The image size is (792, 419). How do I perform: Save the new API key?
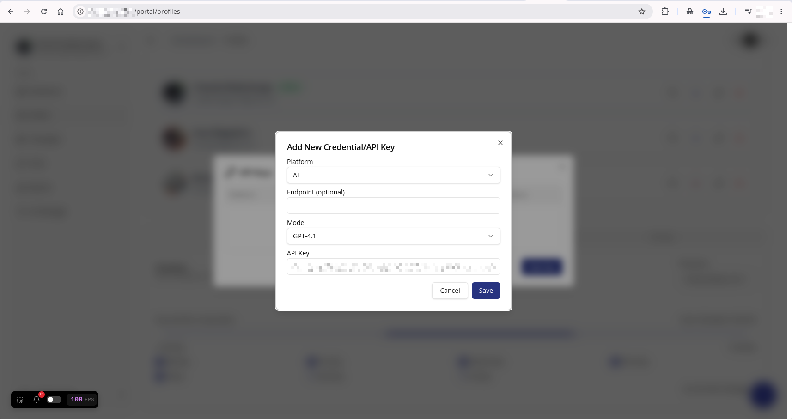tap(486, 291)
